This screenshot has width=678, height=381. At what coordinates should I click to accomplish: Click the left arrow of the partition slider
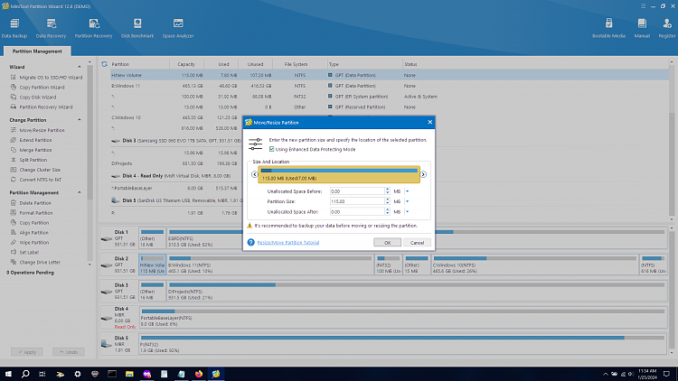pyautogui.click(x=254, y=174)
